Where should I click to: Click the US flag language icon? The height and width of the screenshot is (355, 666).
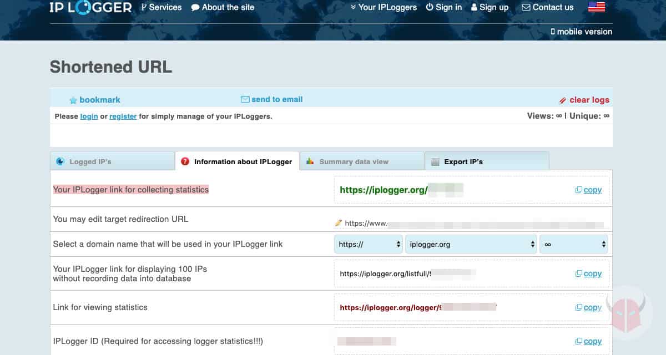tap(597, 7)
